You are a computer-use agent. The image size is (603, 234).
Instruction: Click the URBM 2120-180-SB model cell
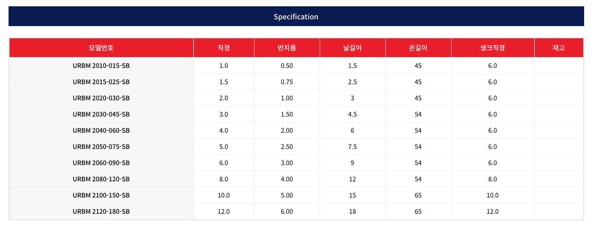(101, 211)
